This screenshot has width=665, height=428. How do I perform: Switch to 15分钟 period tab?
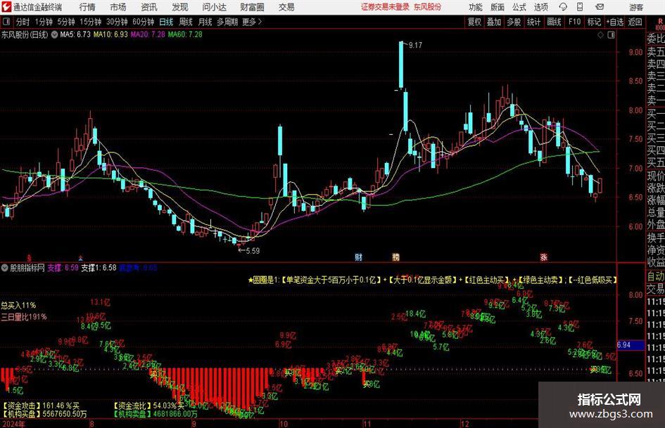click(x=90, y=22)
